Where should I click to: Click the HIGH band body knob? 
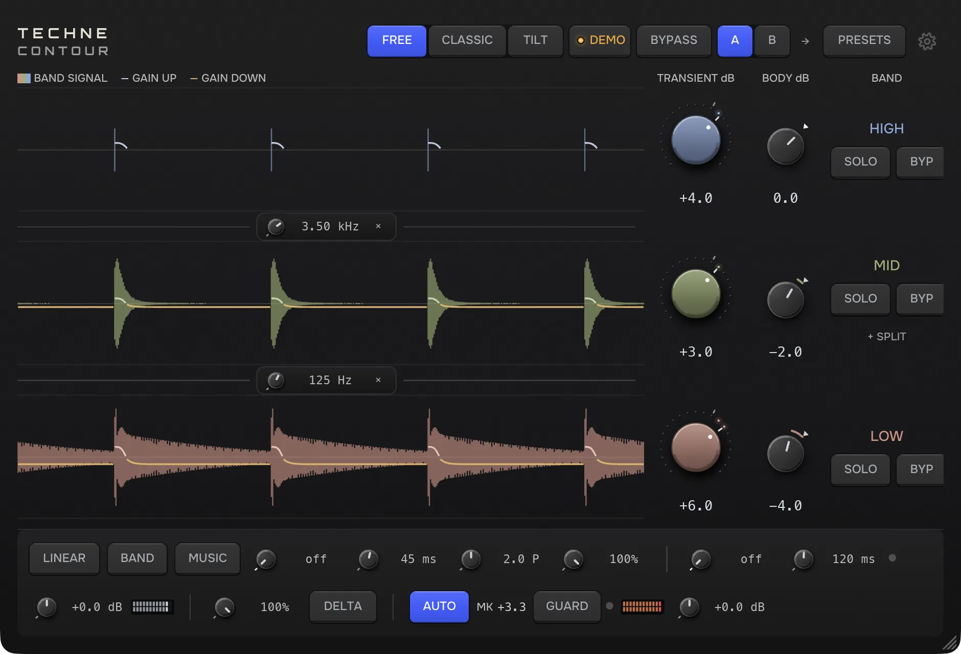tap(785, 146)
